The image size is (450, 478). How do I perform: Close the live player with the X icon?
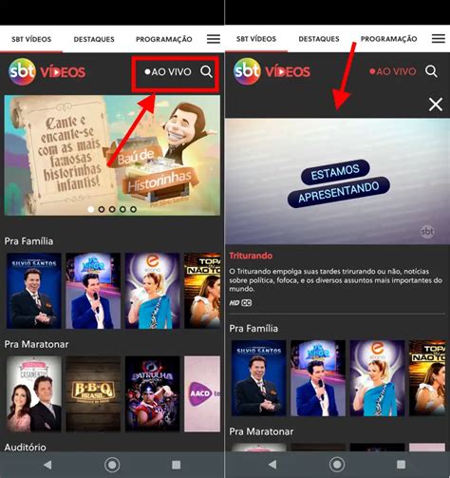pyautogui.click(x=436, y=105)
